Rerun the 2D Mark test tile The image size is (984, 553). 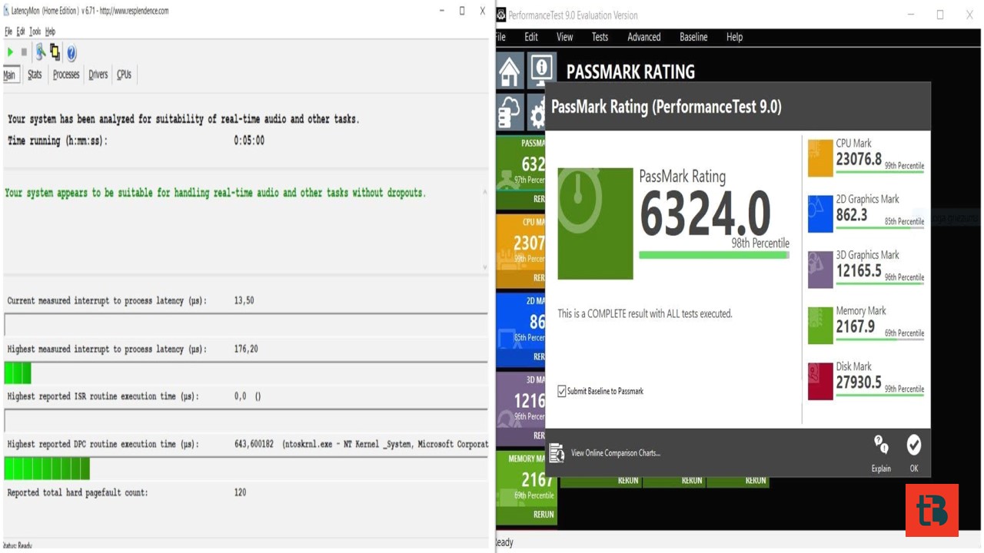click(538, 356)
